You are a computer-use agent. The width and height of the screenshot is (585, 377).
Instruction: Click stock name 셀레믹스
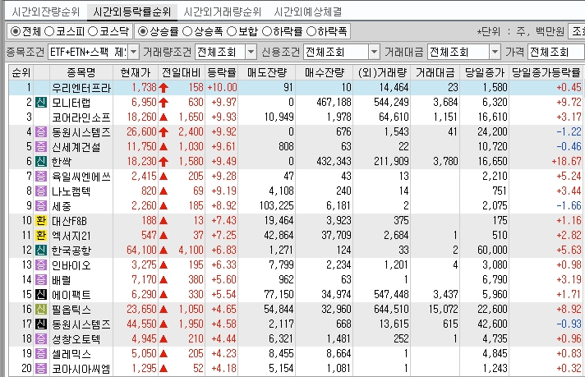pos(71,353)
